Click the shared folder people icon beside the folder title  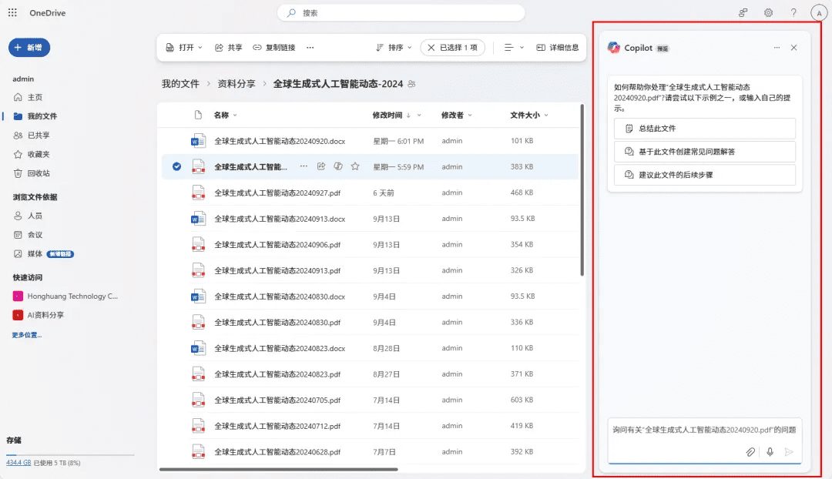[411, 84]
